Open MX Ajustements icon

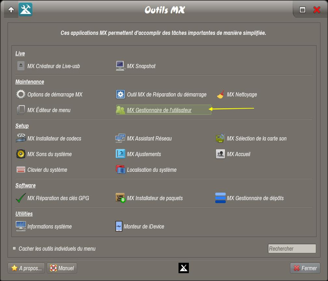[x=120, y=154]
